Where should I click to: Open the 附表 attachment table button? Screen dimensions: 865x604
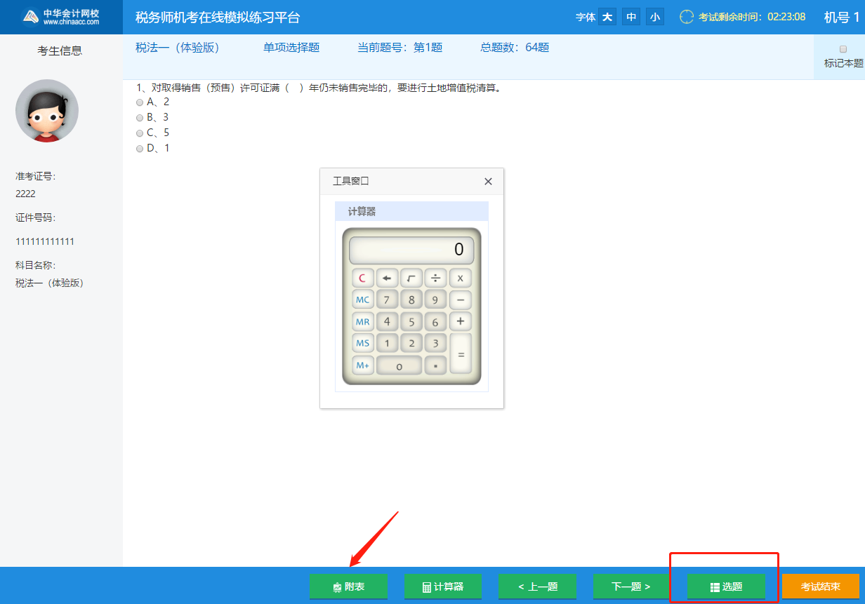(348, 586)
